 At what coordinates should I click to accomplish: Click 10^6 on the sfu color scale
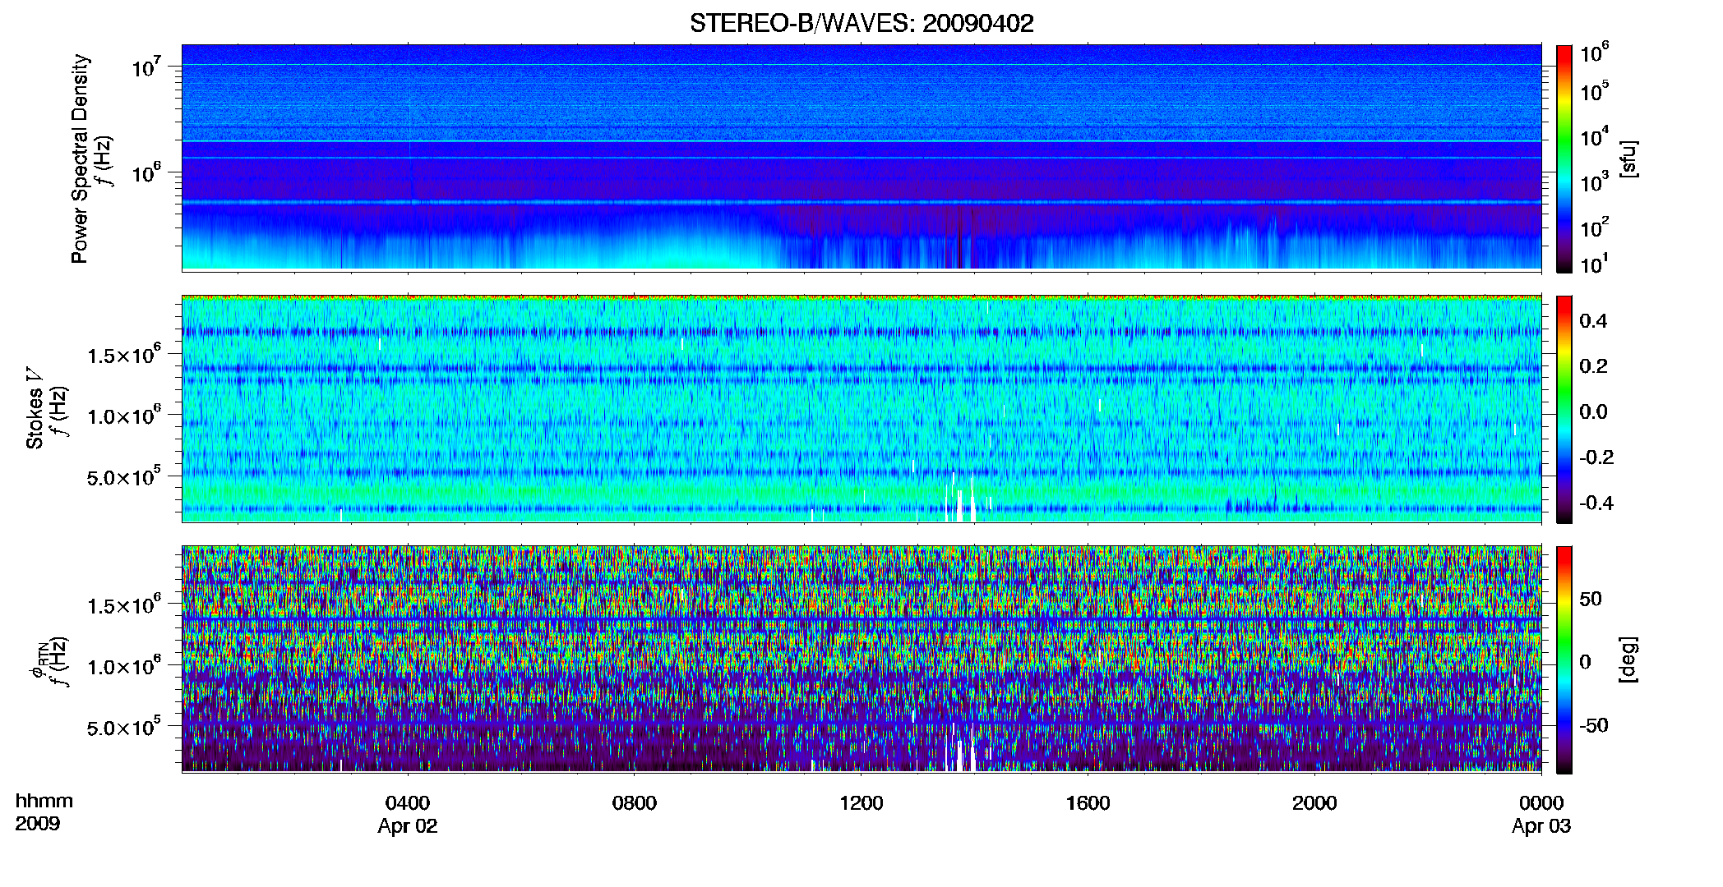click(1595, 53)
